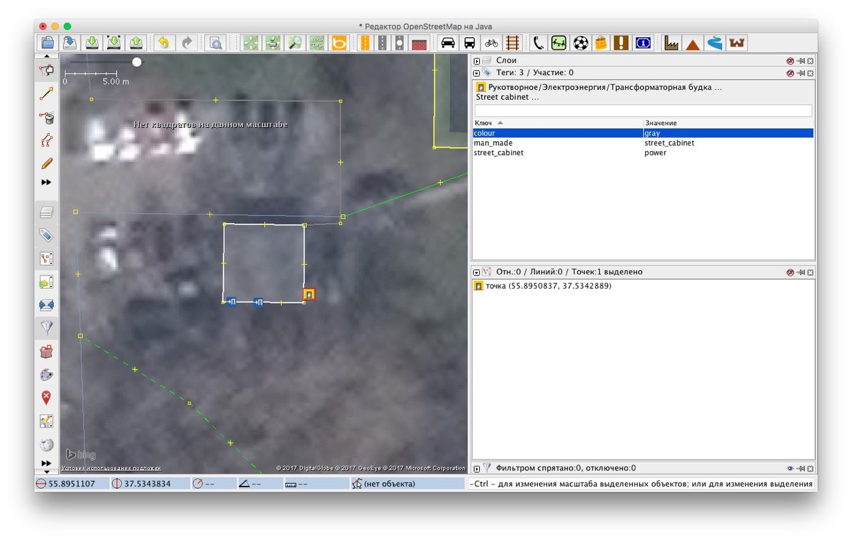Click the selected street cabinet node on map
This screenshot has height=541, width=852.
coord(310,293)
